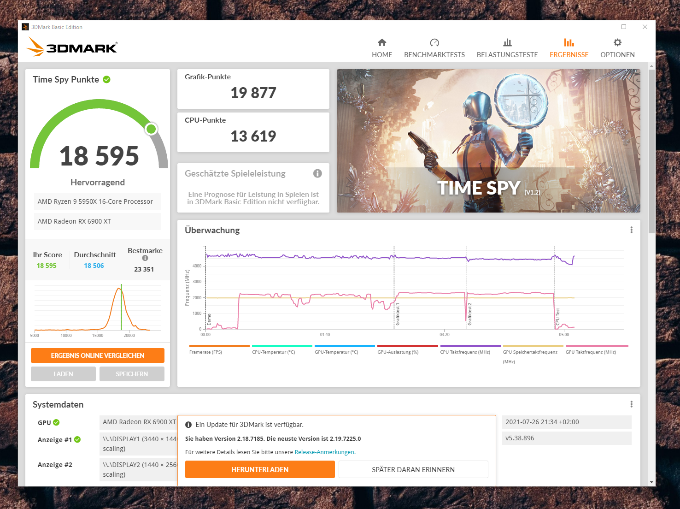
Task: Toggle CPU Taktfrequenz legend series
Action: [x=470, y=349]
